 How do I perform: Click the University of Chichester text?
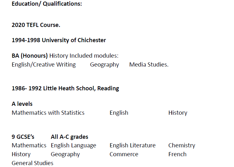click(x=74, y=40)
